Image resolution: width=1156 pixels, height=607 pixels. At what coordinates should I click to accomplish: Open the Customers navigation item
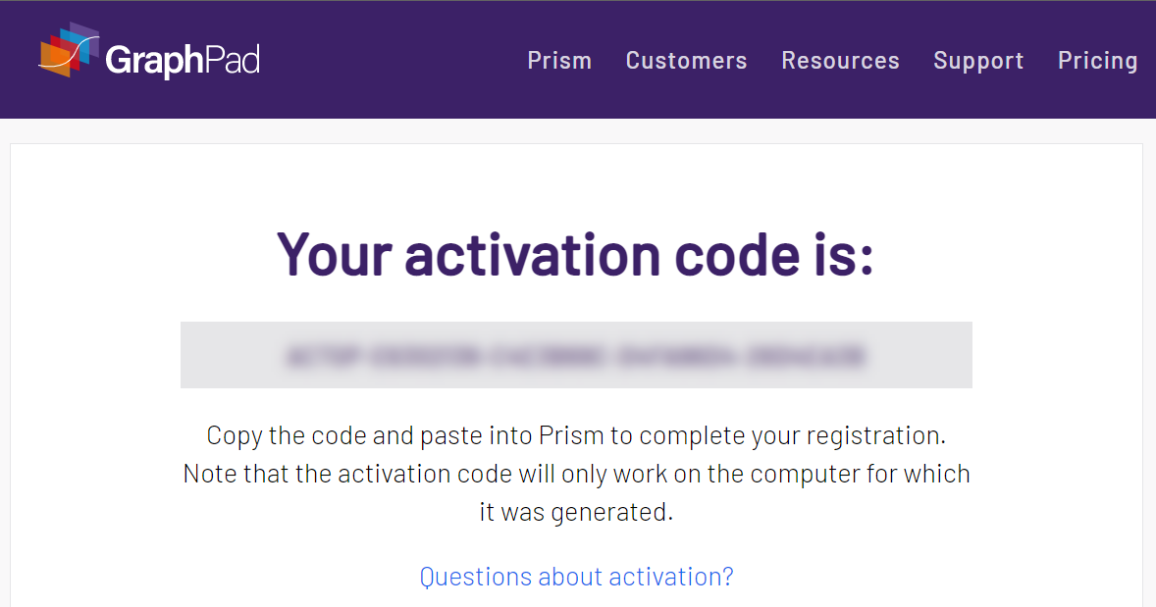click(686, 61)
